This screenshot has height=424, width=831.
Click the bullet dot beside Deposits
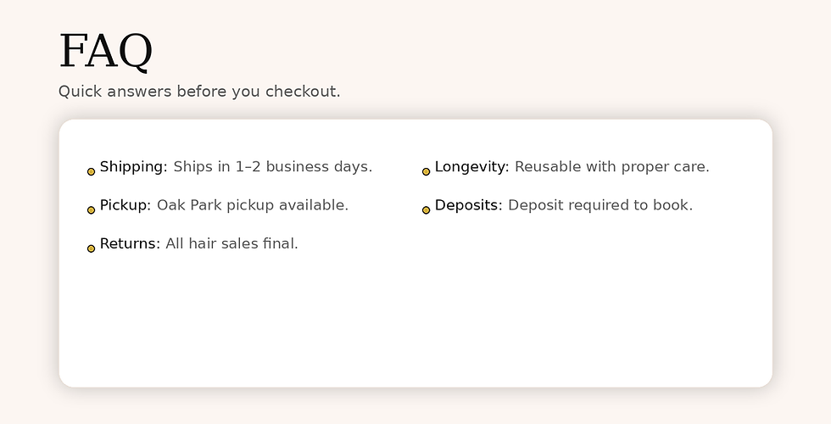coord(426,209)
